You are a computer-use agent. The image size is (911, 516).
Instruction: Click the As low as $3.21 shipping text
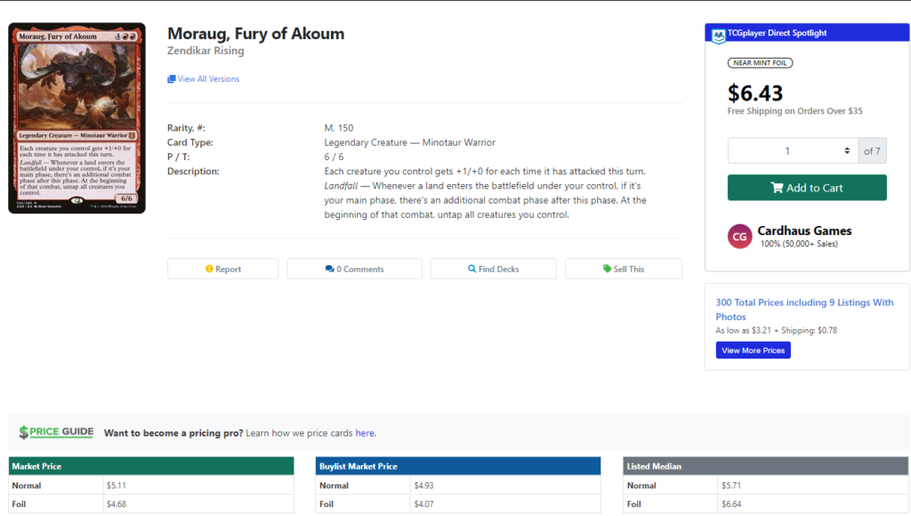click(776, 331)
